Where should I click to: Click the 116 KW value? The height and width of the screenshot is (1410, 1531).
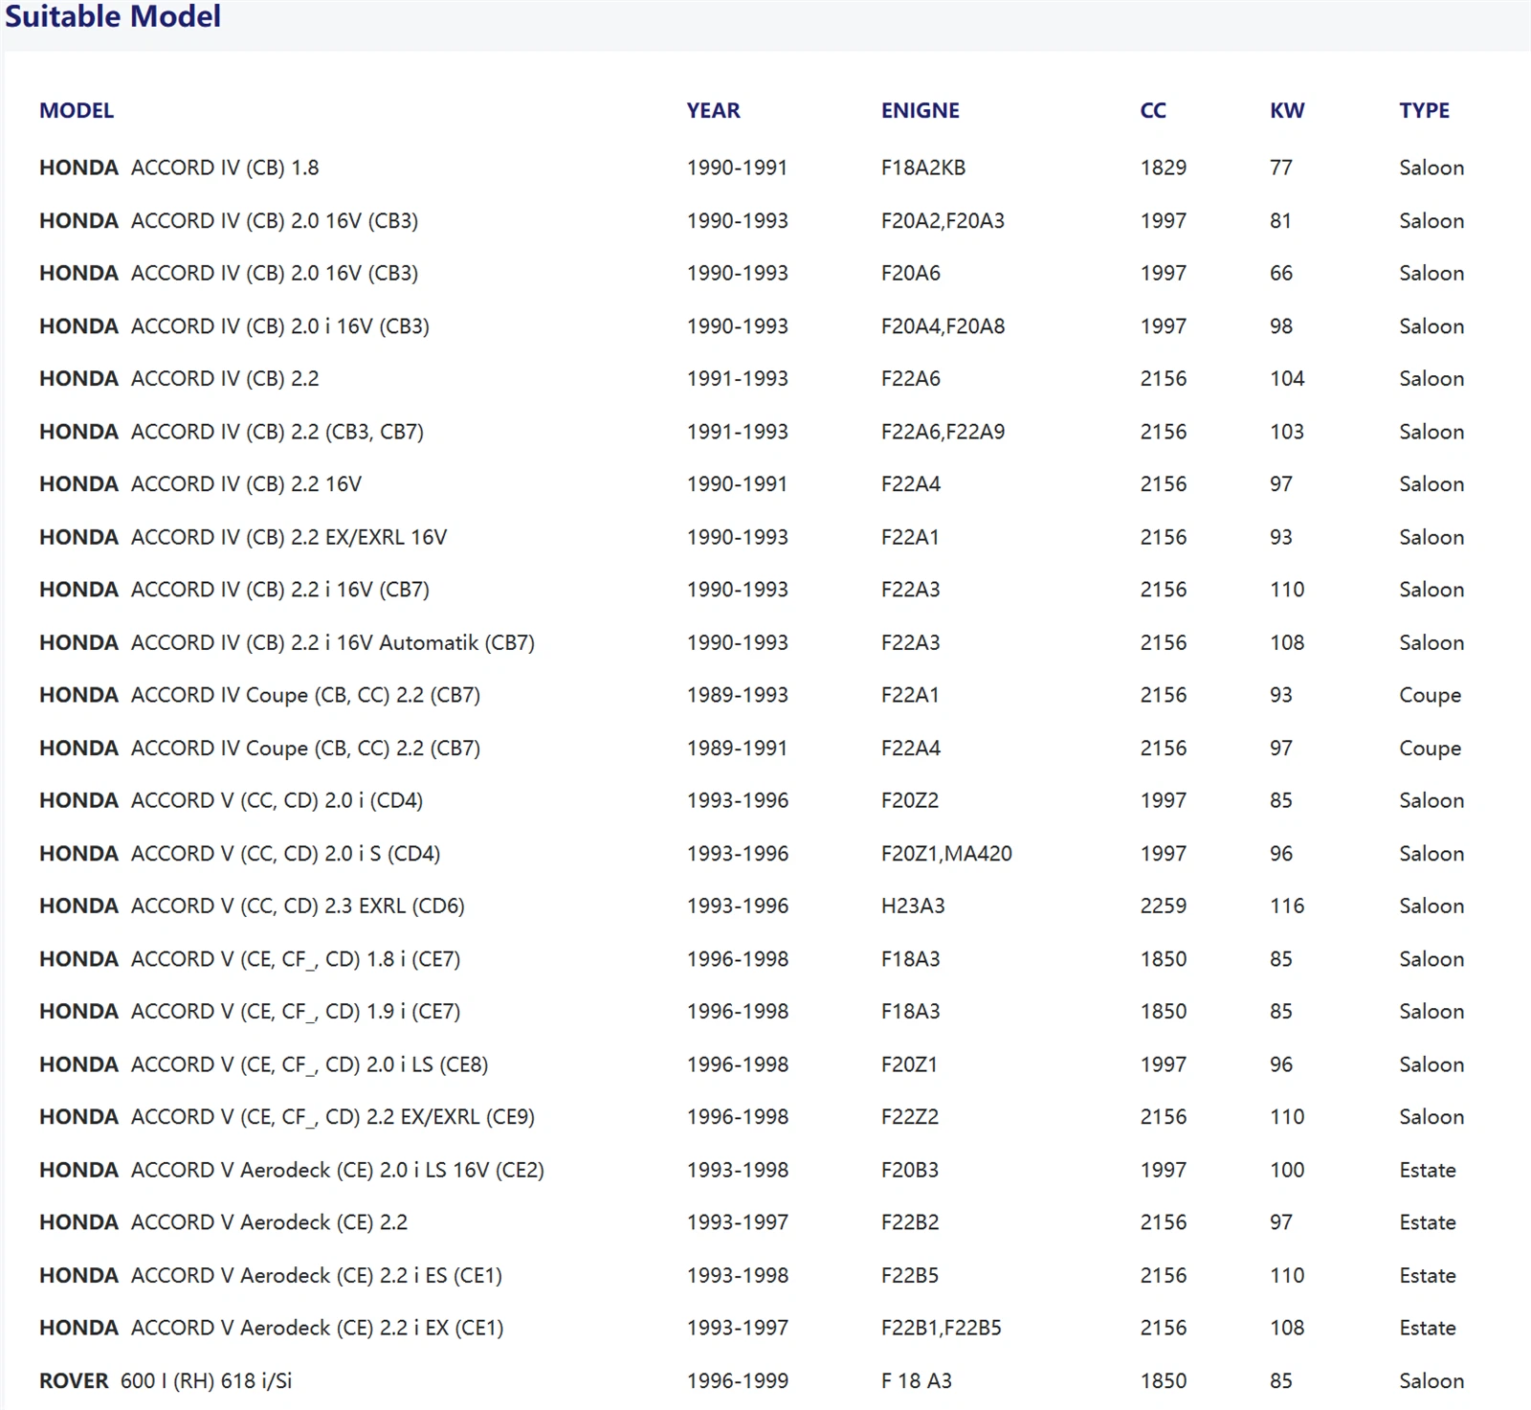pos(1287,906)
